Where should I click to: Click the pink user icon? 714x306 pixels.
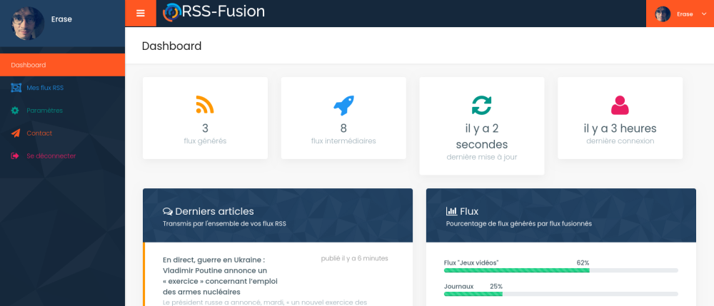click(x=620, y=105)
